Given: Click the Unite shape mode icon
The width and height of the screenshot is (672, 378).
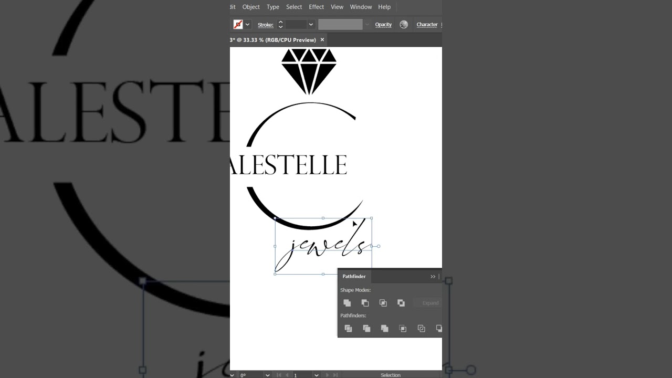Looking at the screenshot, I should coord(347,303).
